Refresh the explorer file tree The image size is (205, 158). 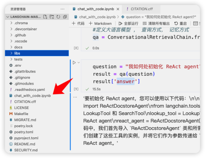click(58, 17)
